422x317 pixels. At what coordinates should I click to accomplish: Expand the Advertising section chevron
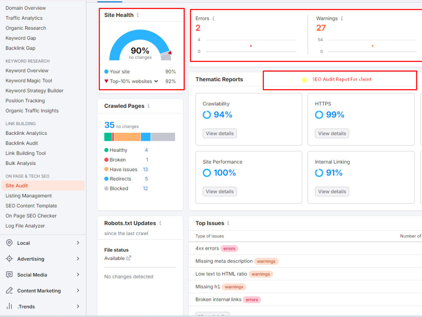pos(78,259)
